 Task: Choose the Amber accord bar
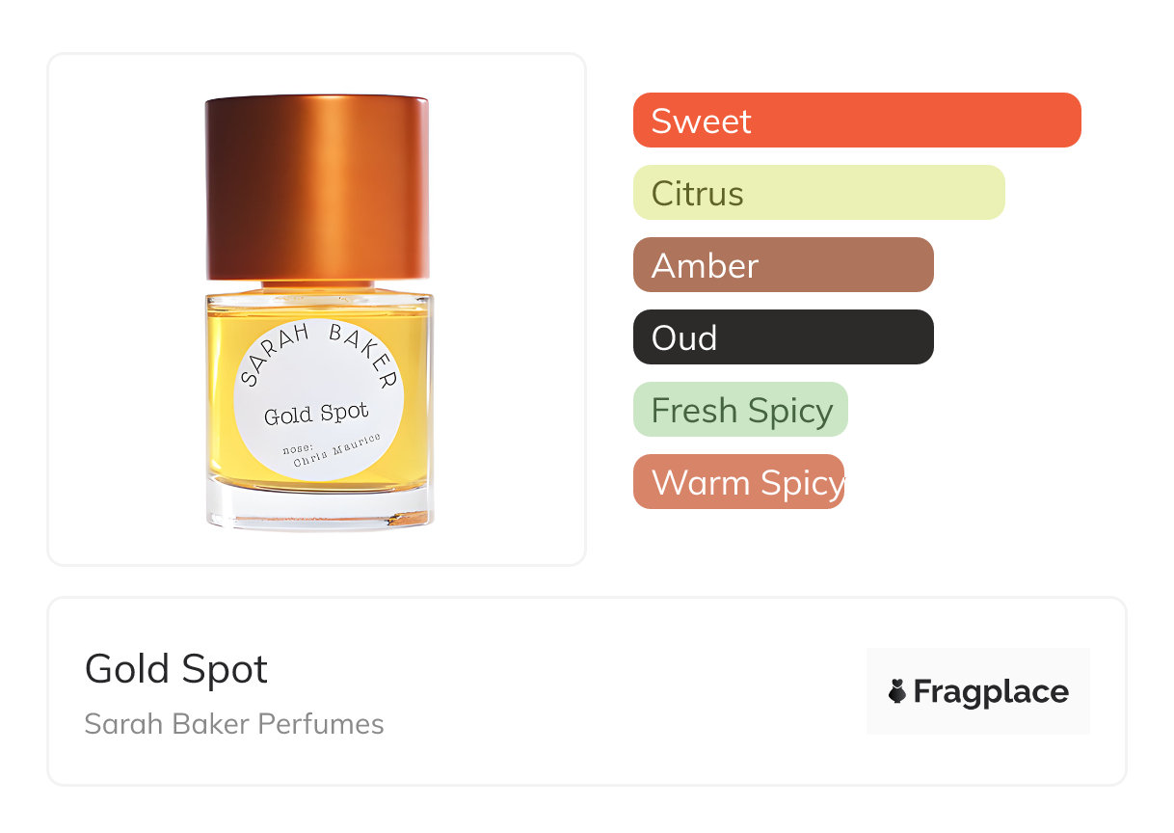tap(783, 265)
